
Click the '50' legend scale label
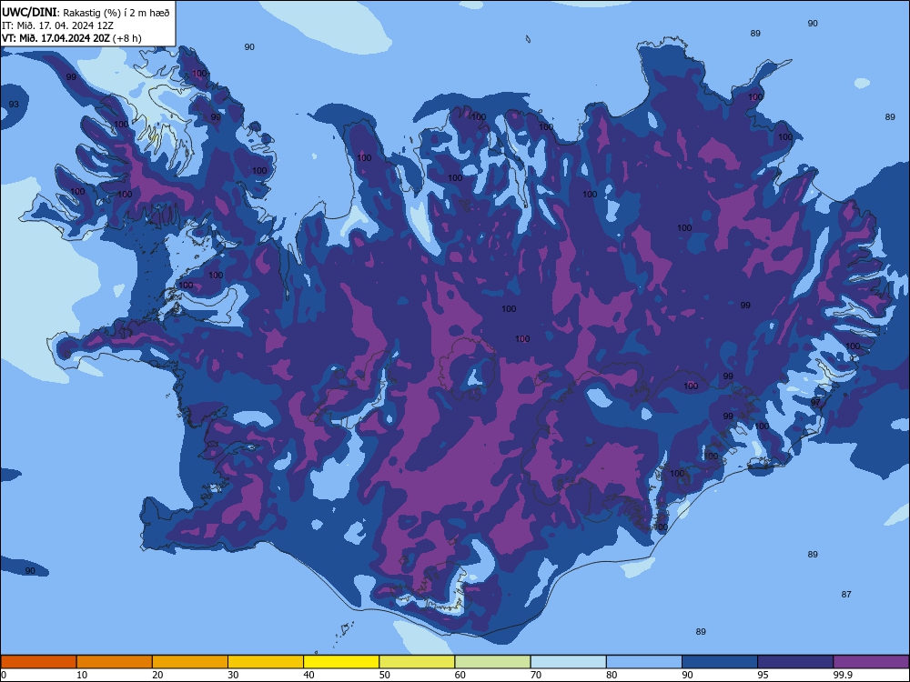[385, 675]
